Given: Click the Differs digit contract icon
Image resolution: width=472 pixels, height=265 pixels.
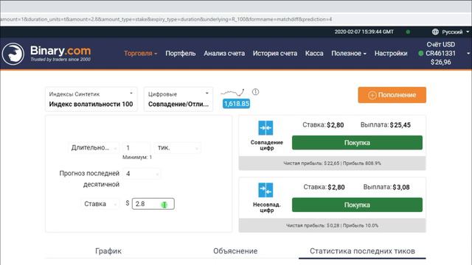Looking at the screenshot, I should tap(265, 190).
